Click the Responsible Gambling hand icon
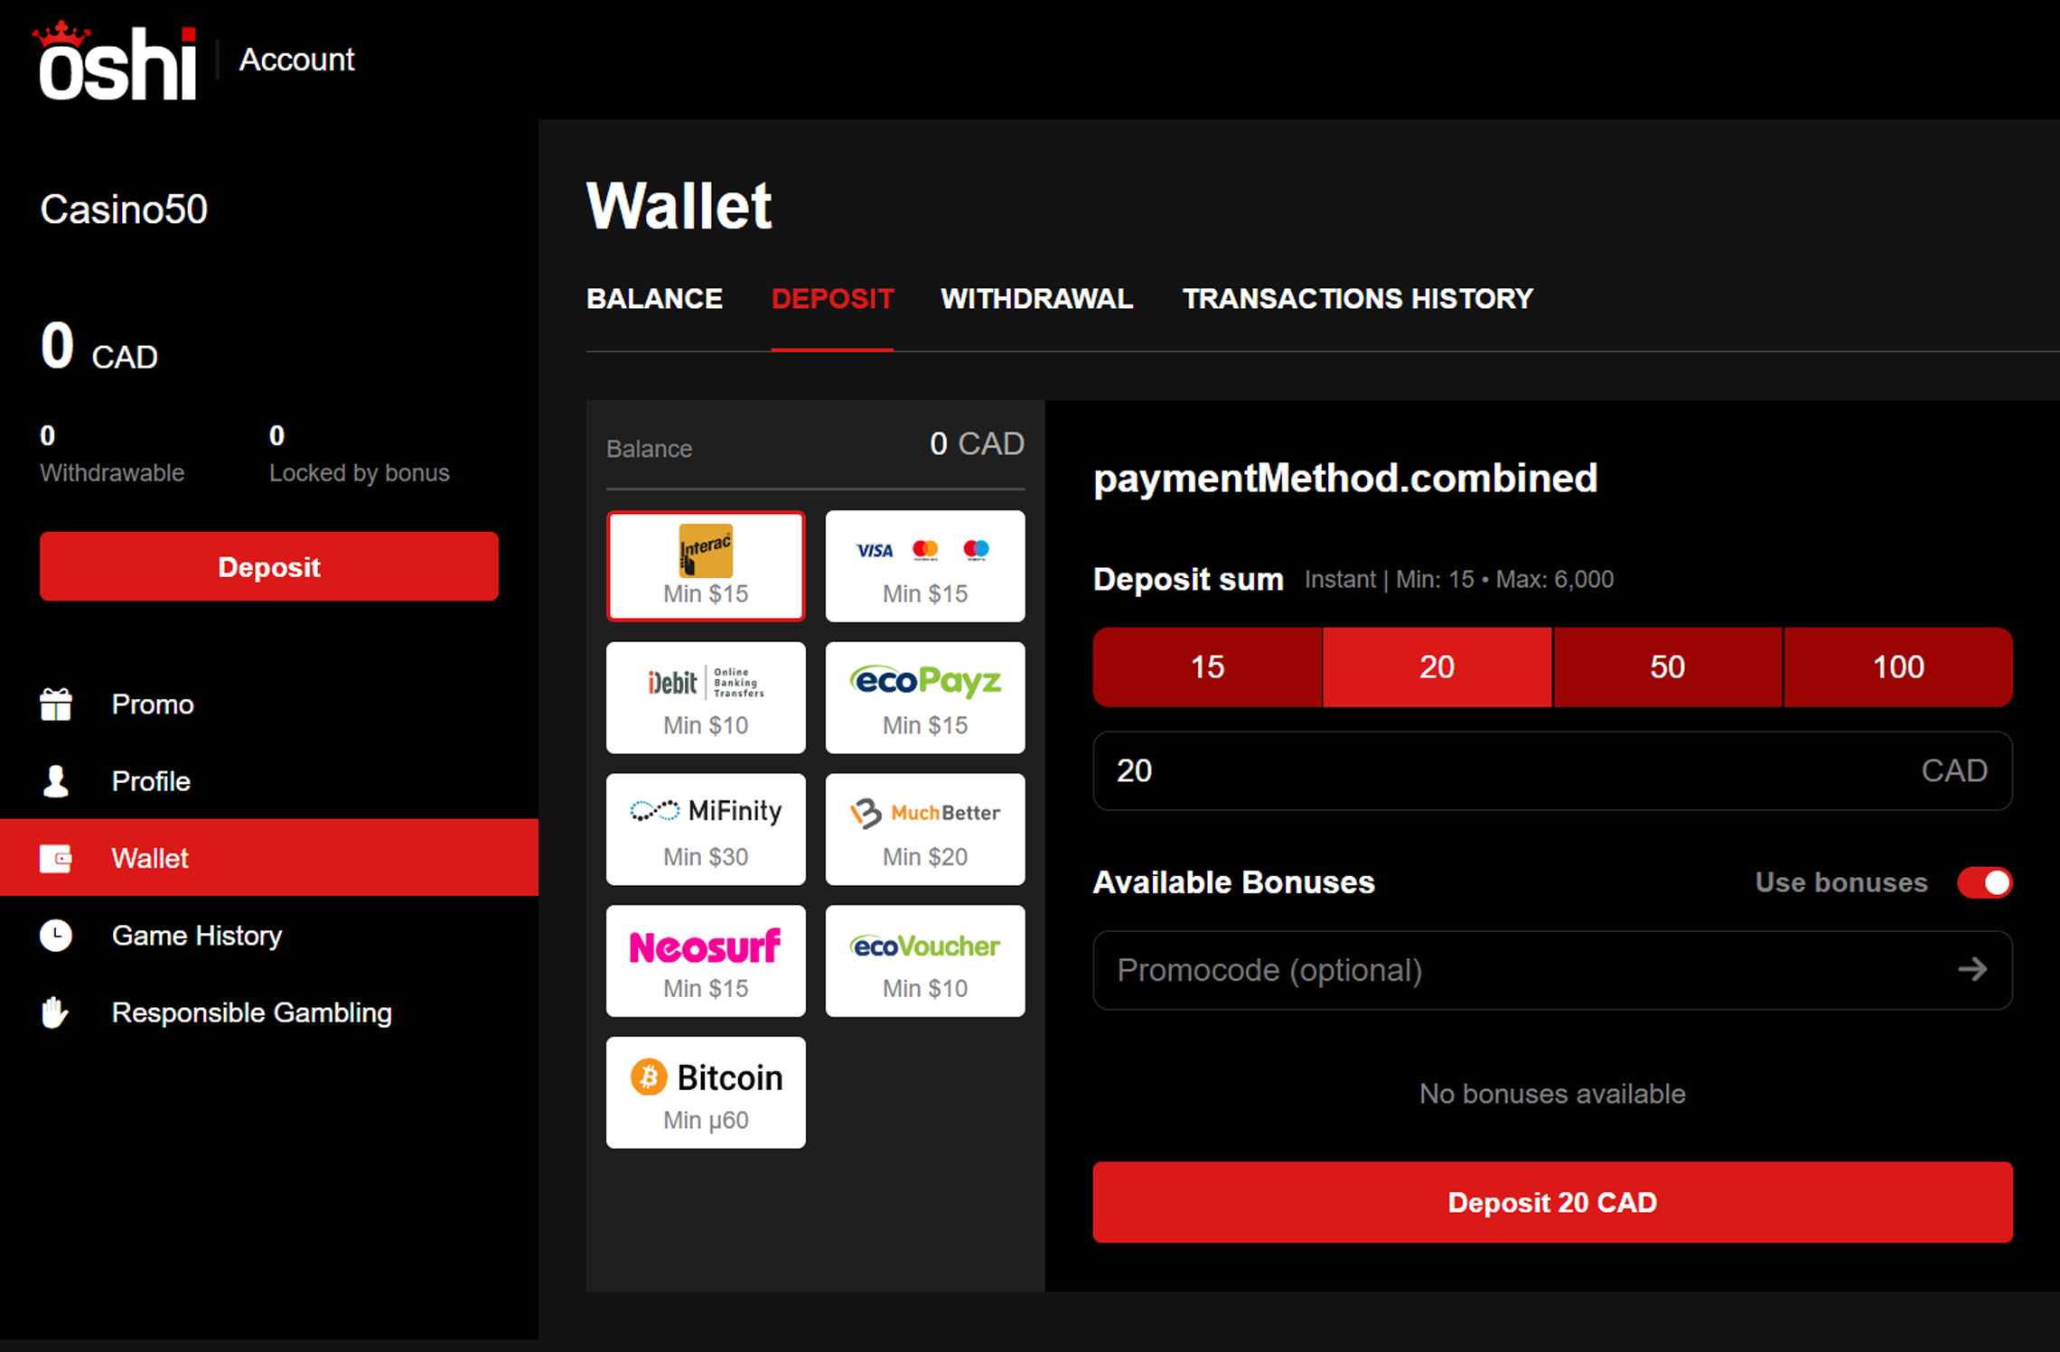 pyautogui.click(x=55, y=1012)
